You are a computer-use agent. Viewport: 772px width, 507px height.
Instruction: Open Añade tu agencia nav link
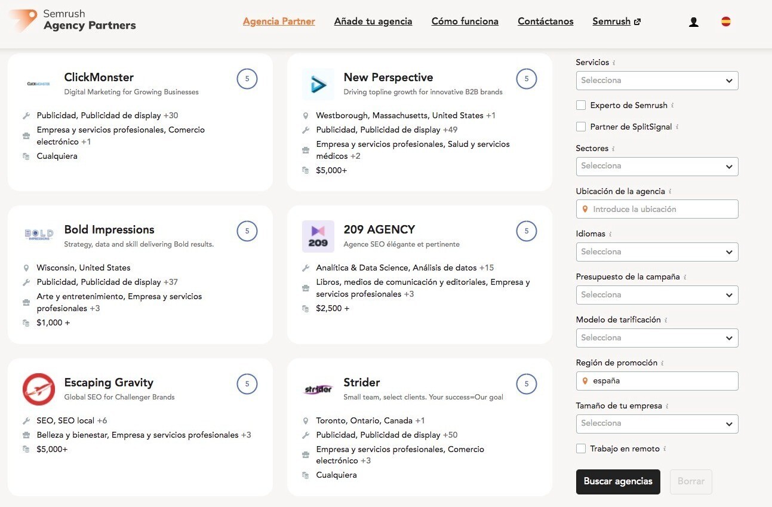373,21
